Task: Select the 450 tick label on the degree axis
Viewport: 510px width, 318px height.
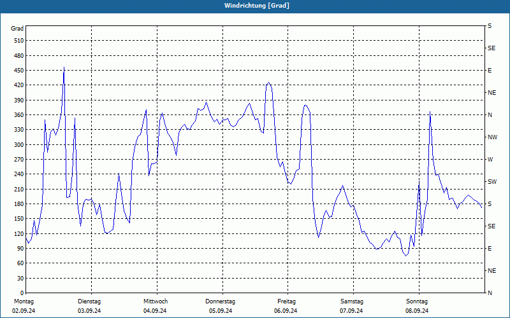Action: coord(19,71)
